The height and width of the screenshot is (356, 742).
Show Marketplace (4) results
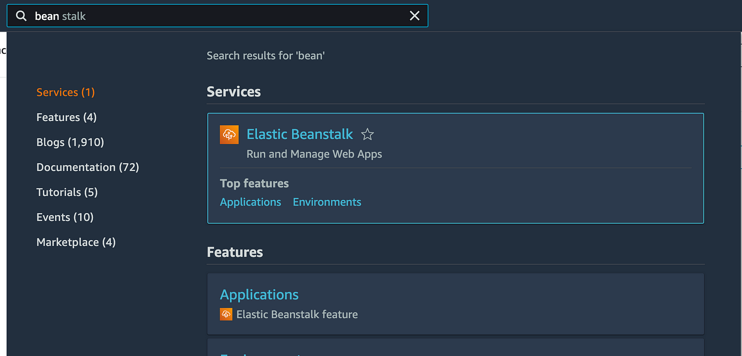tap(76, 242)
